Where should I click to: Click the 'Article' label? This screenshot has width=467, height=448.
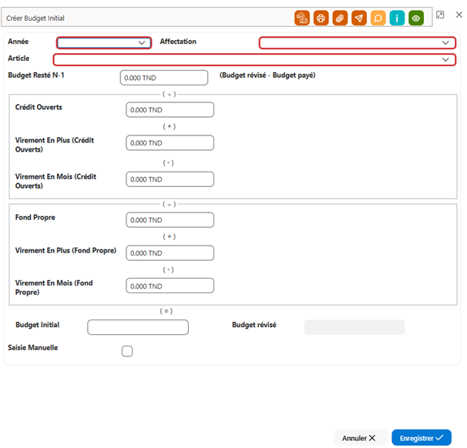(18, 59)
